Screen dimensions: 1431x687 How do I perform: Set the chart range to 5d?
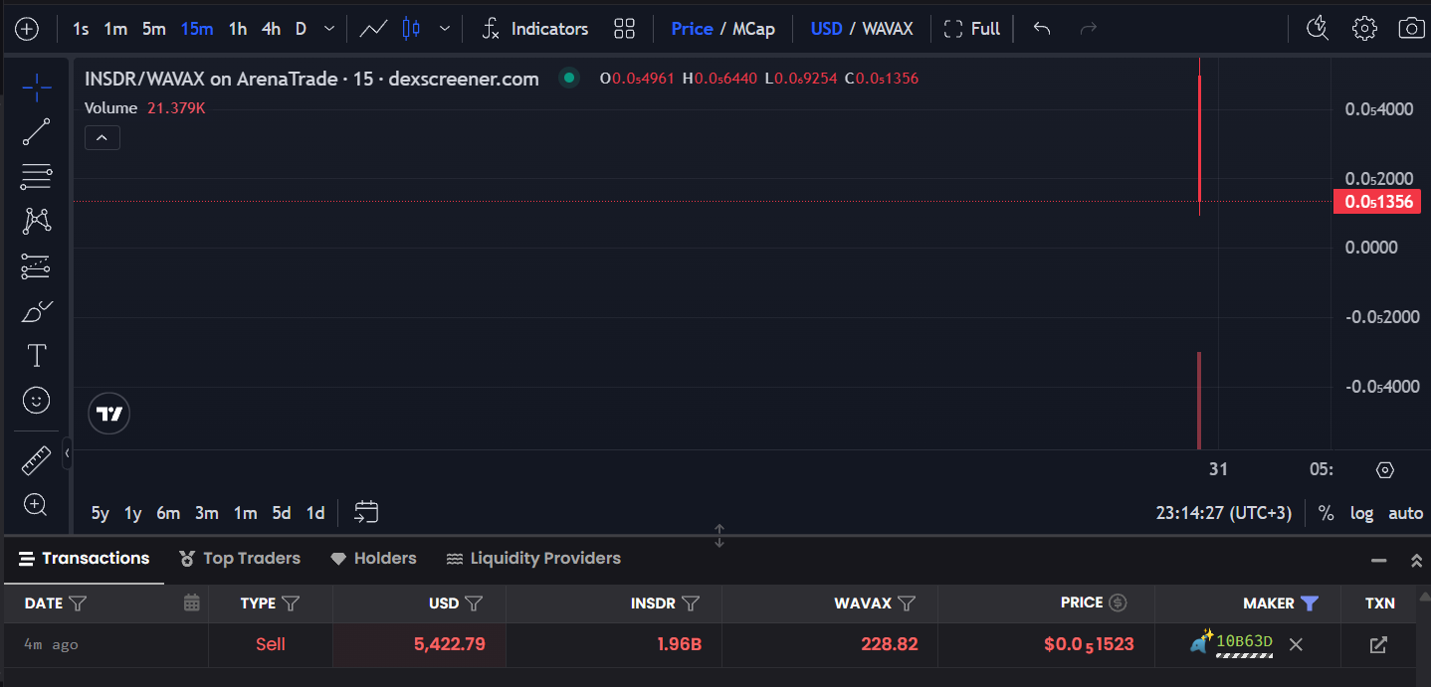[282, 513]
